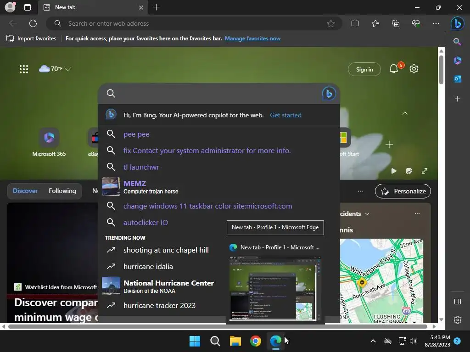Open the Edge profile avatar icon

10,7
